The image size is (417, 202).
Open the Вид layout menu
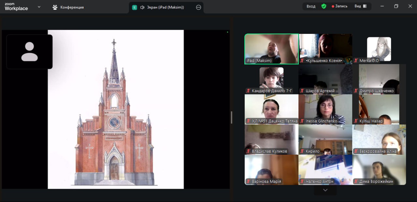click(360, 6)
